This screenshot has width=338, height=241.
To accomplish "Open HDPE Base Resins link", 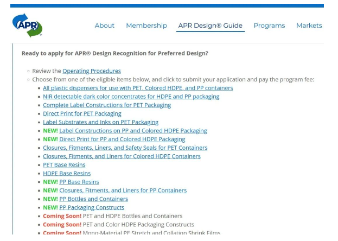I will pos(67,173).
